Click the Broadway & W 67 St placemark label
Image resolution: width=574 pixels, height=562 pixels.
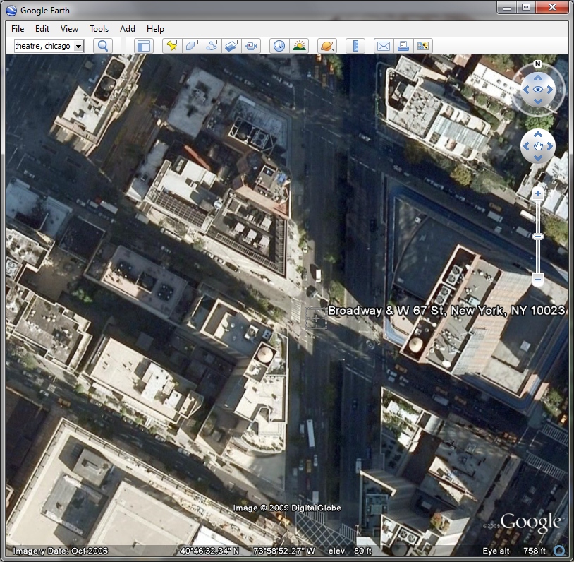click(x=446, y=311)
